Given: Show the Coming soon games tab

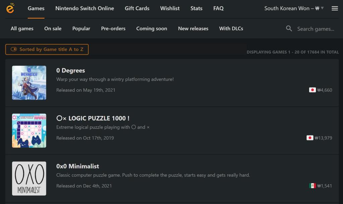Looking at the screenshot, I should pyautogui.click(x=151, y=29).
